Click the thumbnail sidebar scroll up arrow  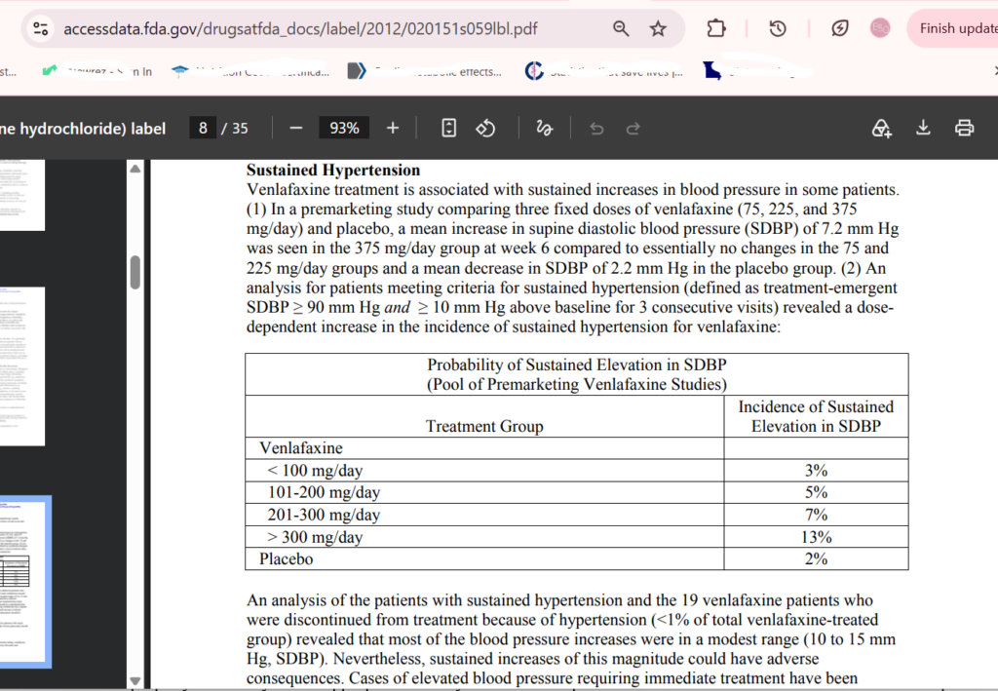[134, 169]
